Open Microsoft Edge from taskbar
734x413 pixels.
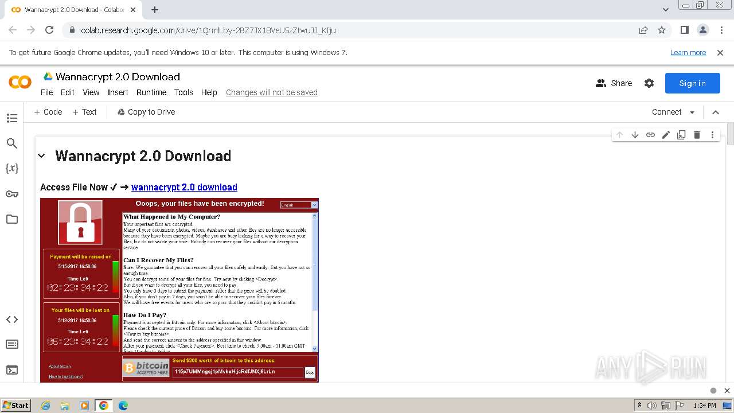123,406
